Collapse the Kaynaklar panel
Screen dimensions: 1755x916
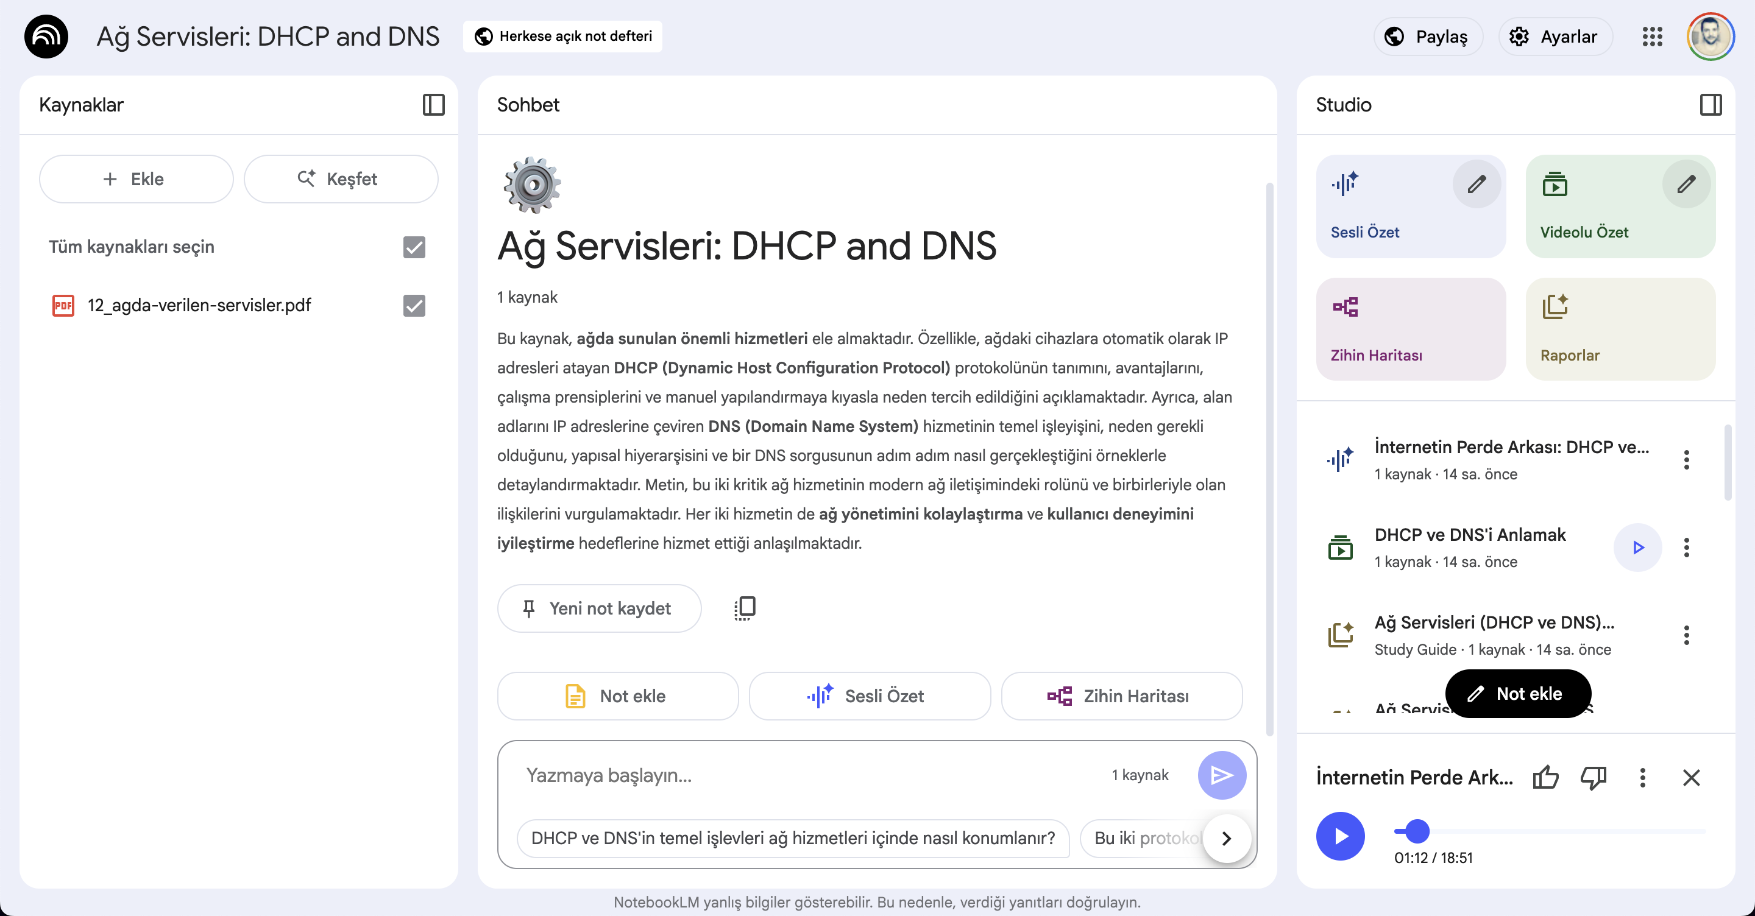(433, 105)
